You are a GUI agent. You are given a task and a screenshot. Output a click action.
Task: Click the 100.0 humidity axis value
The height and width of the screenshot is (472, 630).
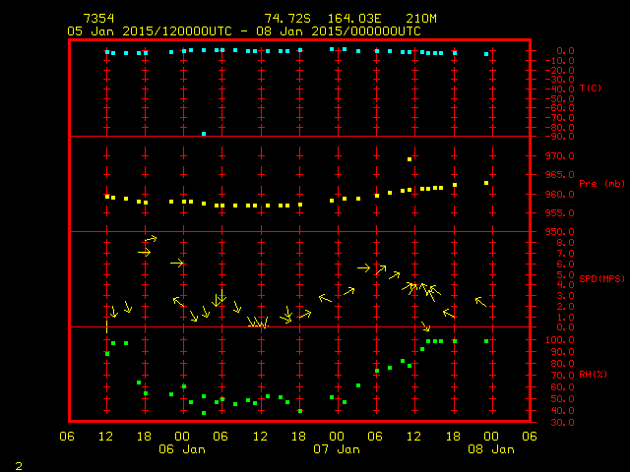coord(560,340)
